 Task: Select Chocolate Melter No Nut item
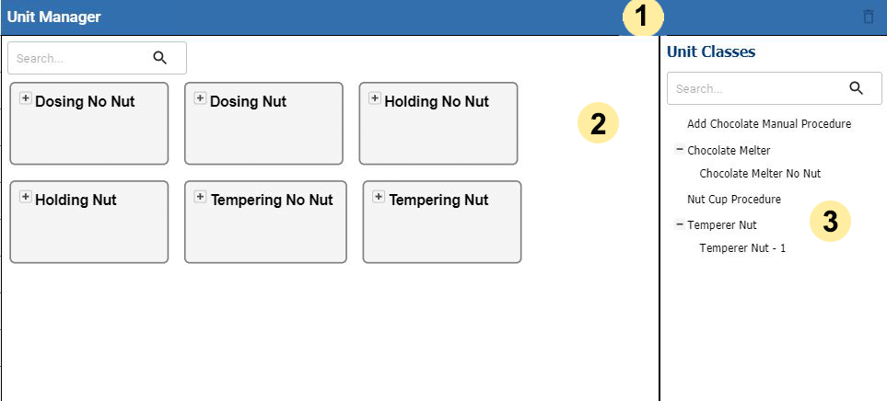760,173
